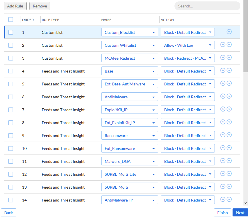
Task: Click the Search input field
Action: tap(207, 6)
